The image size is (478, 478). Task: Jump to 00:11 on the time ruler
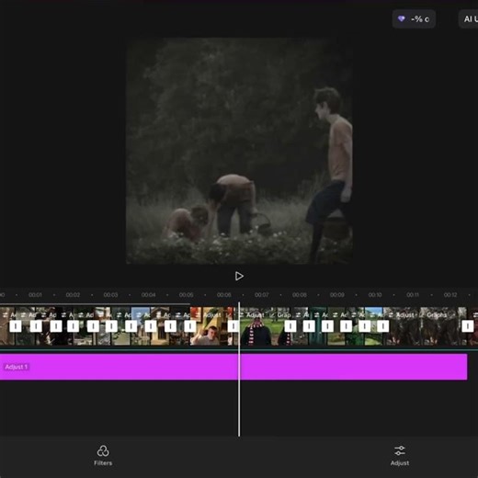413,295
